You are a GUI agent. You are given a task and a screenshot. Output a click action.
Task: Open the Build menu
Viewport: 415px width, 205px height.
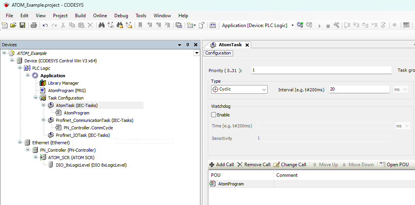[x=80, y=16]
